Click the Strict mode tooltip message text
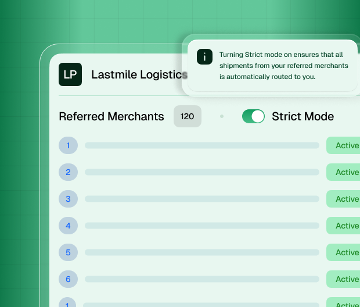The width and height of the screenshot is (360, 307). click(x=283, y=65)
